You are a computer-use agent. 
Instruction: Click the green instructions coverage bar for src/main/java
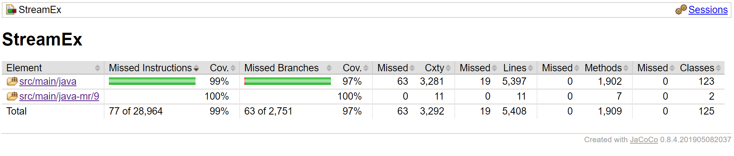[152, 81]
